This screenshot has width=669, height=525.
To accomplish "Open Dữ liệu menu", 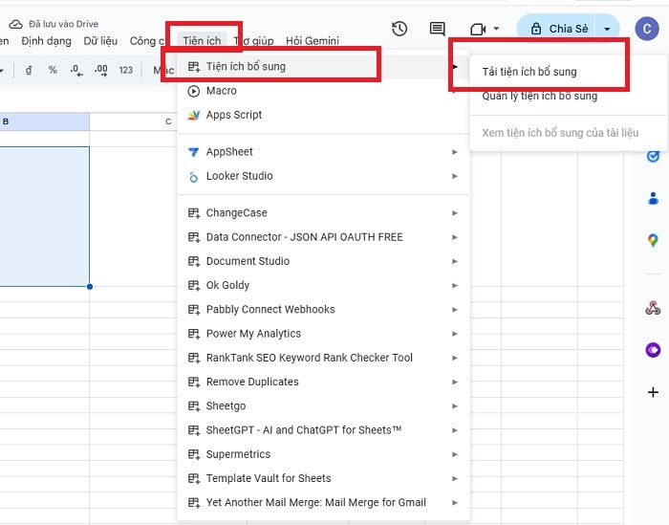I will pyautogui.click(x=100, y=41).
